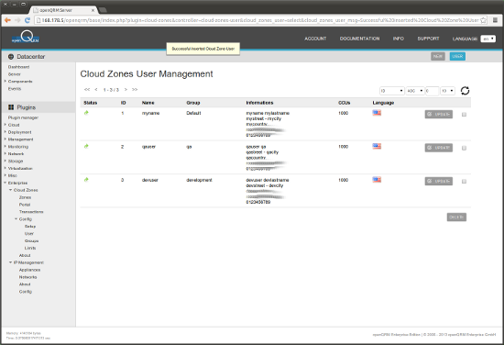Open the Dashboard link in the sidebar

(x=18, y=67)
